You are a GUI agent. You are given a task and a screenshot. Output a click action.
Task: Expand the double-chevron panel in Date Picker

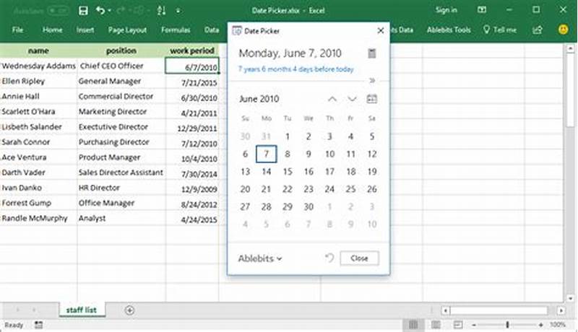pos(372,80)
